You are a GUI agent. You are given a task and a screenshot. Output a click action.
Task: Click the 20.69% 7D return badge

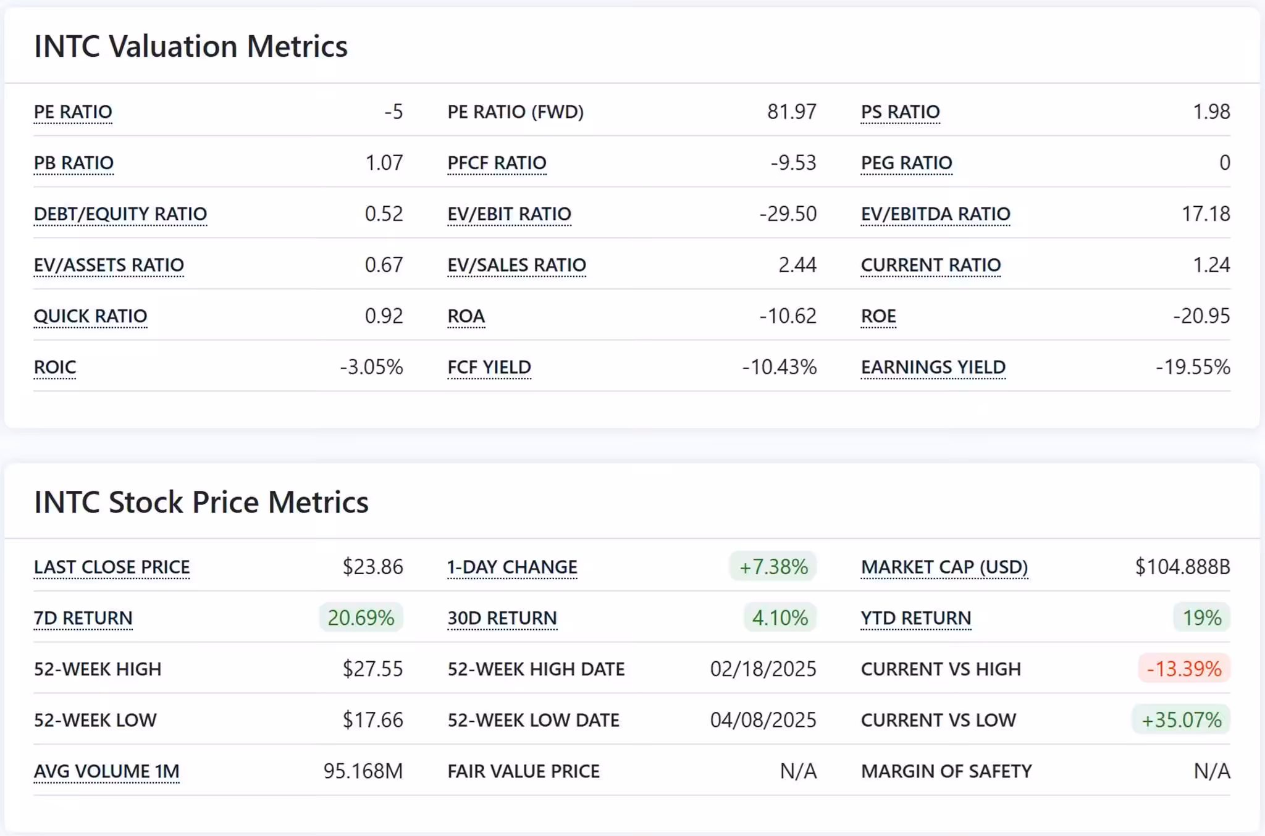361,617
